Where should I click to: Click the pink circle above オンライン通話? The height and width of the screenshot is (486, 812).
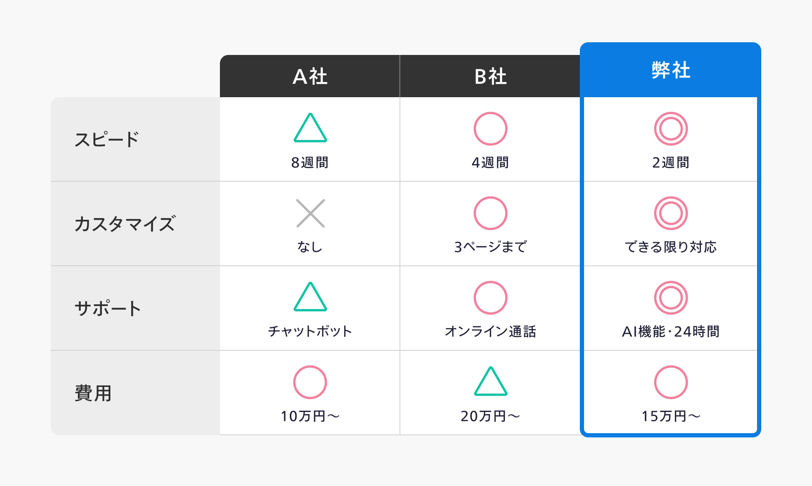pos(490,298)
